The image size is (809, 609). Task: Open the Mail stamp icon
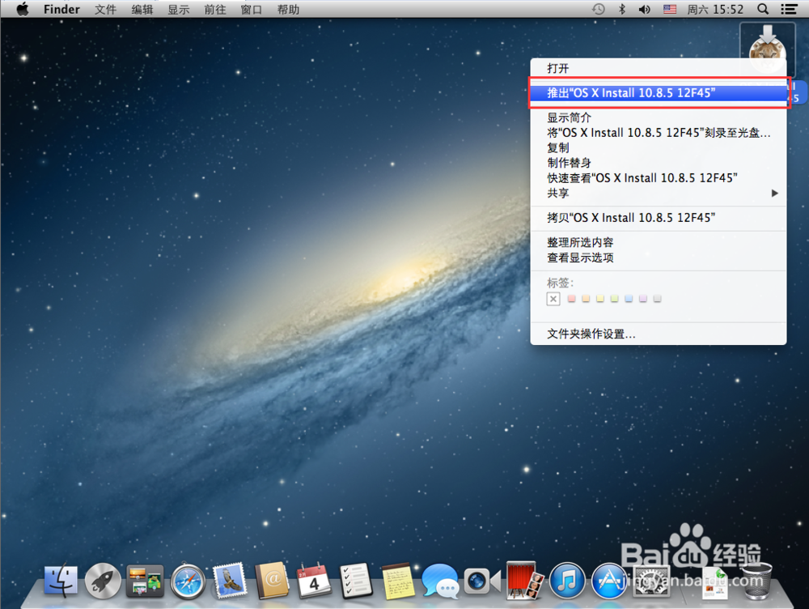pos(230,581)
